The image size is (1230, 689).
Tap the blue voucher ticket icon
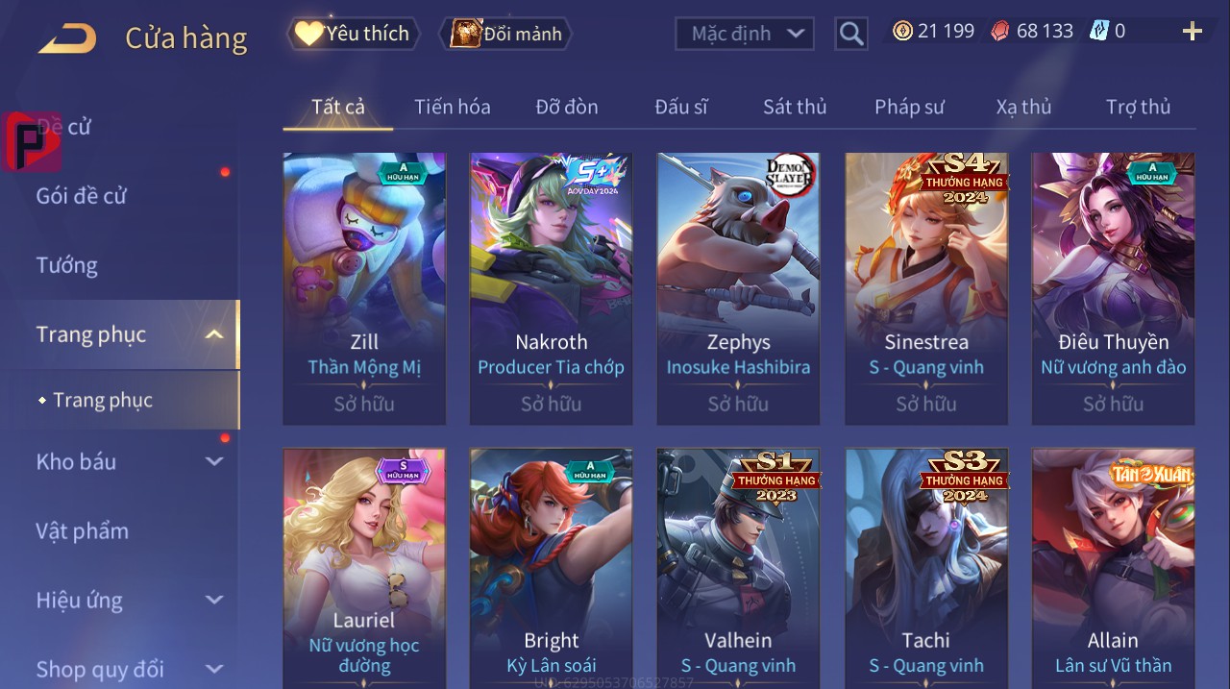point(1099,31)
